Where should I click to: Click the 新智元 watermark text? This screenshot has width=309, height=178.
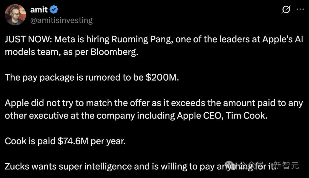coord(286,165)
